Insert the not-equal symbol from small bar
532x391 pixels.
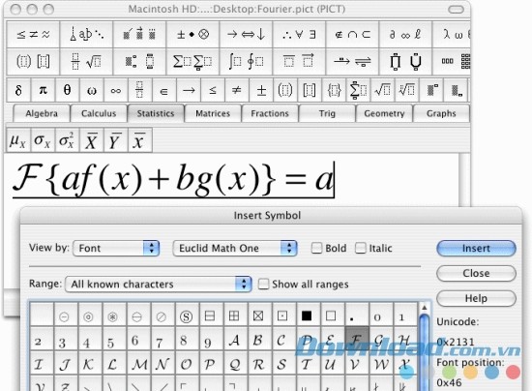pyautogui.click(x=237, y=90)
